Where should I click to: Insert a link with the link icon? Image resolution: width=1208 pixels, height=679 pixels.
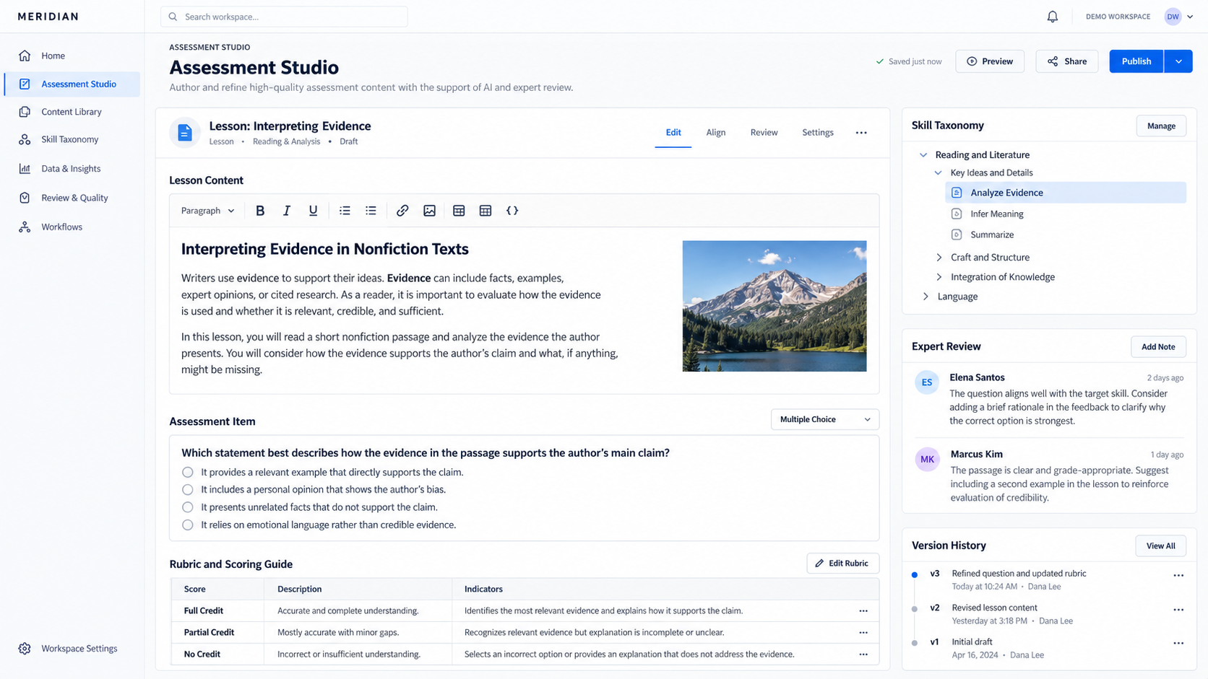point(402,211)
